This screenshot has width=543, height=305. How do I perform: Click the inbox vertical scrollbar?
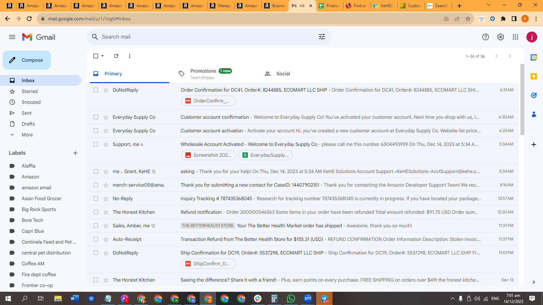tap(522, 99)
